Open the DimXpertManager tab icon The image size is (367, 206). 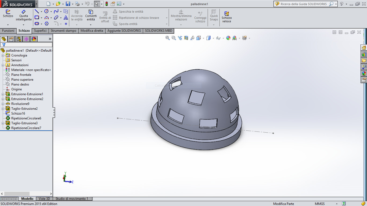tap(26, 39)
